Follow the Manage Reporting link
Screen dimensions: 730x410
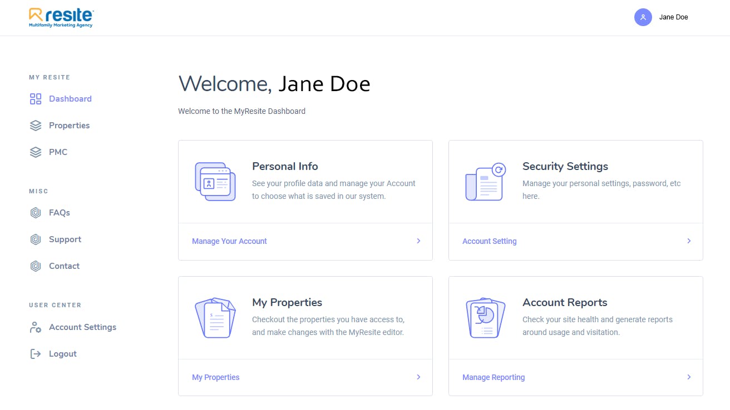click(x=494, y=377)
